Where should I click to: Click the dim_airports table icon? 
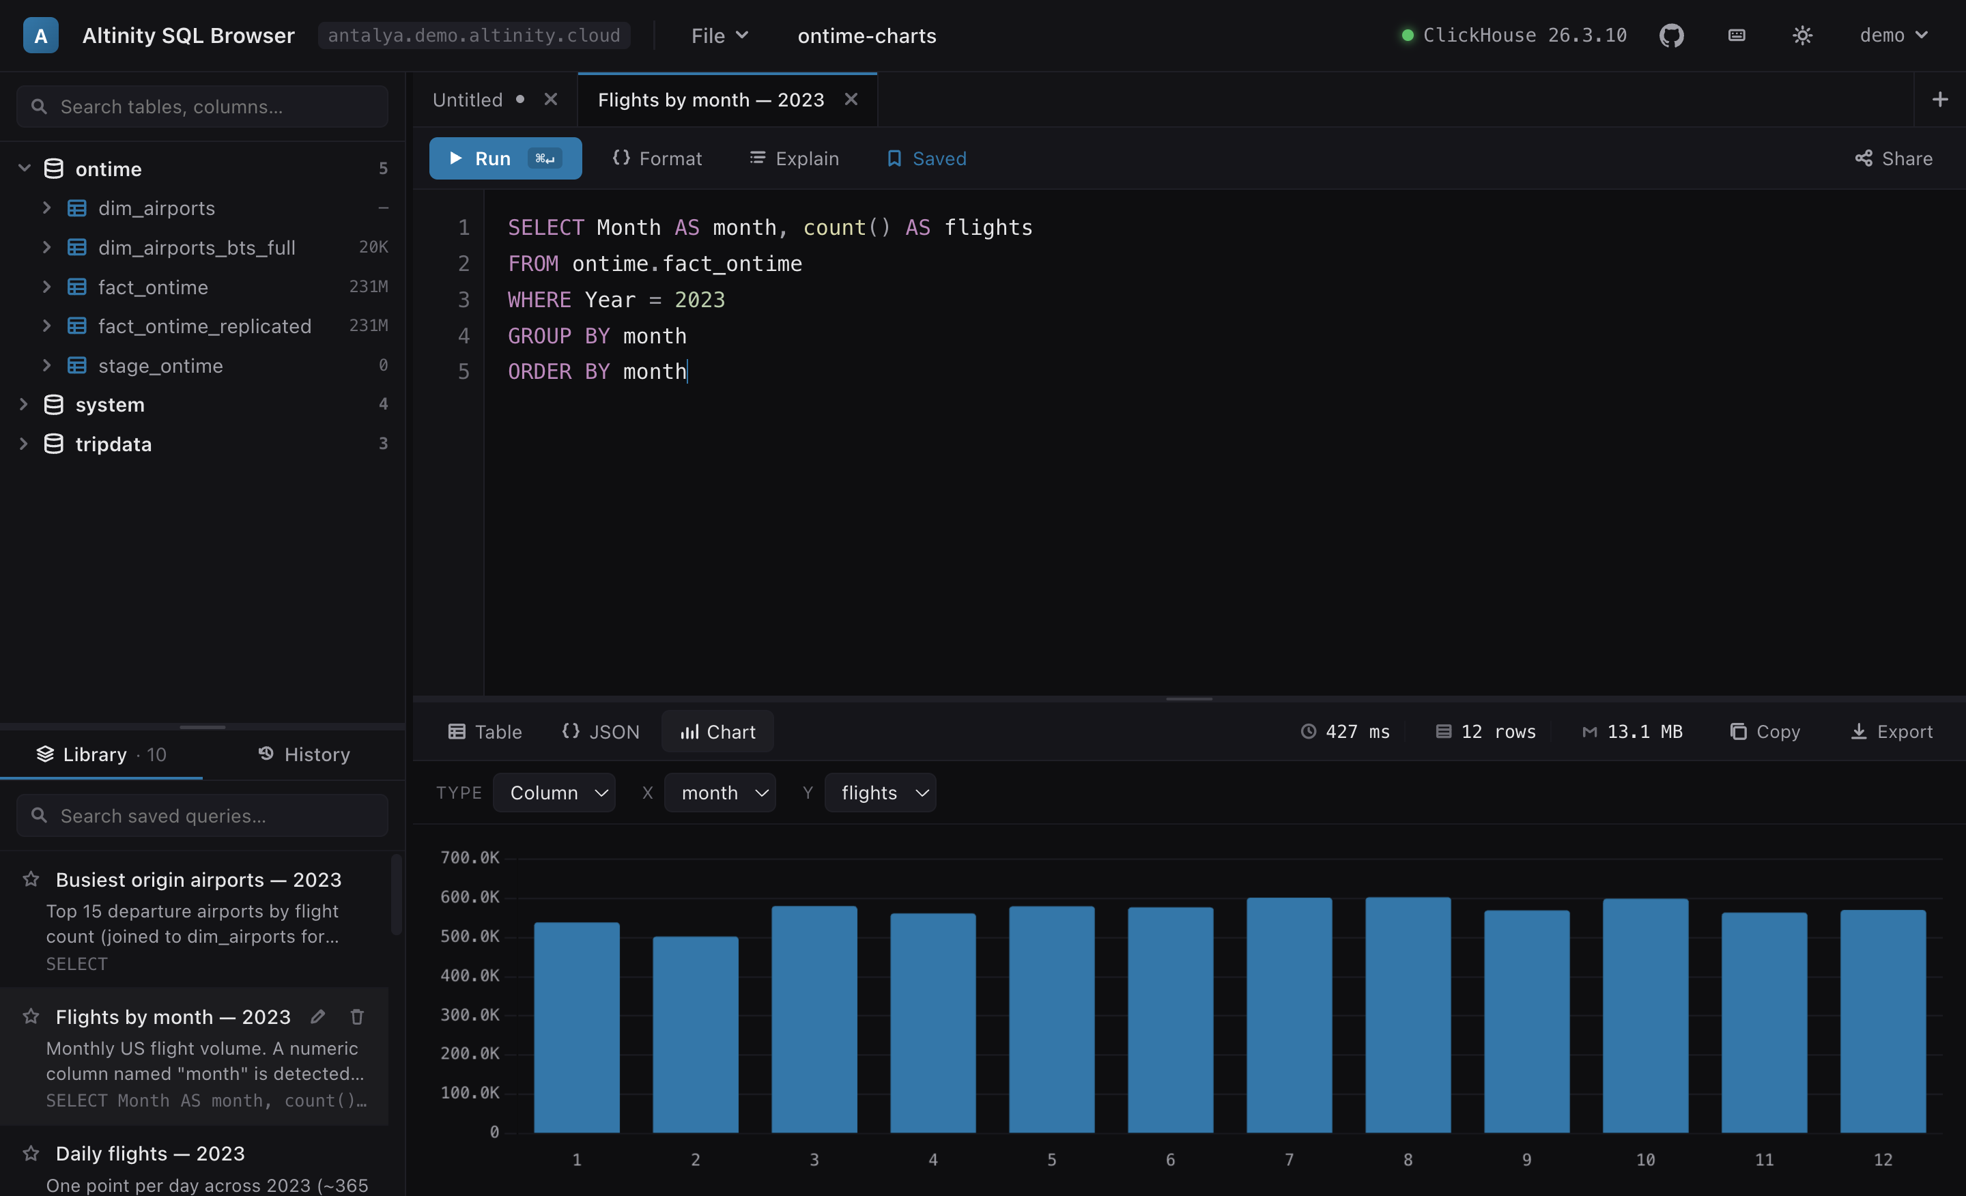(x=76, y=208)
